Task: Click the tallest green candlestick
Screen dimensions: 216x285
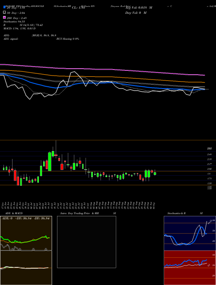Action: coord(49,161)
